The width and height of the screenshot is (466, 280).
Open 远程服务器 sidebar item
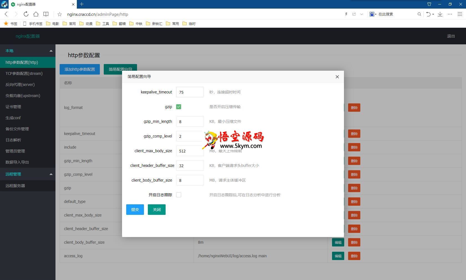pyautogui.click(x=28, y=186)
